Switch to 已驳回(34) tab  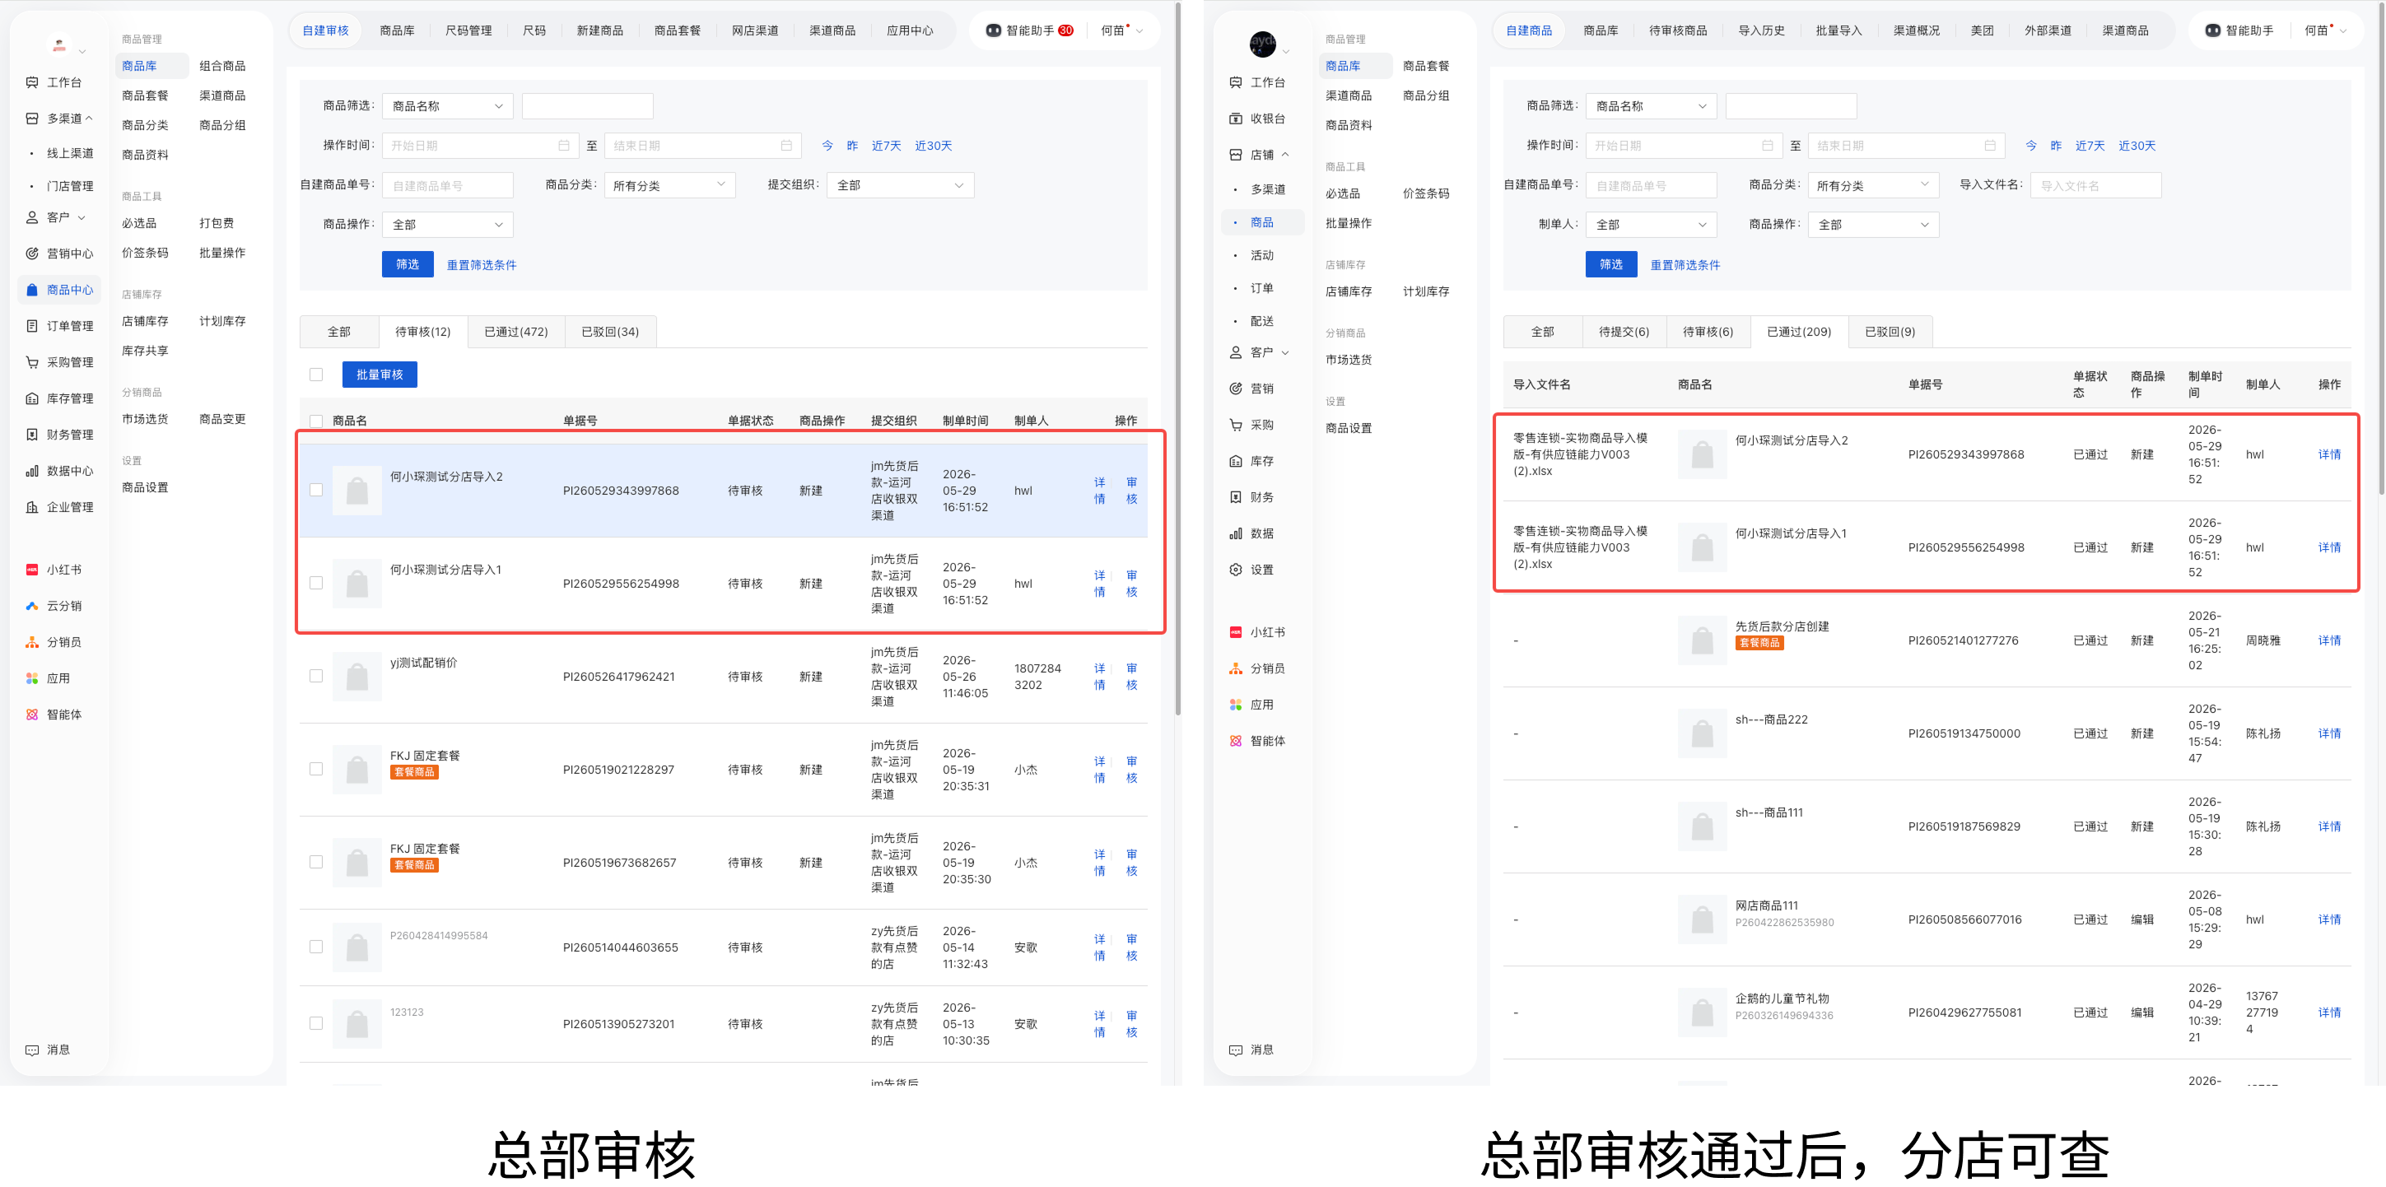[610, 332]
